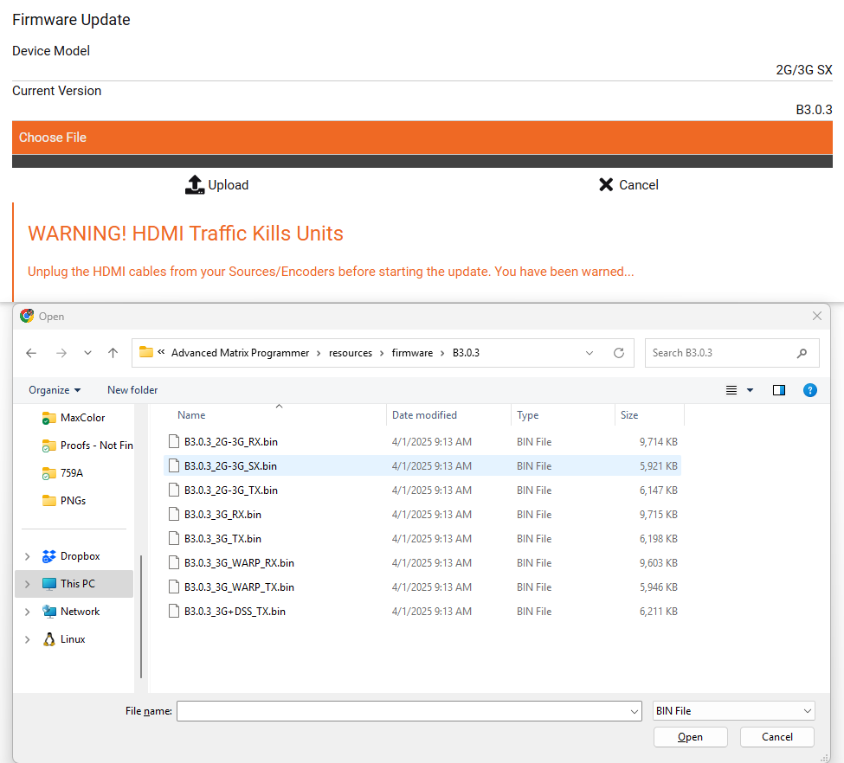Open the recent locations dropdown arrow
Screen dimensions: 844x763
pos(87,353)
